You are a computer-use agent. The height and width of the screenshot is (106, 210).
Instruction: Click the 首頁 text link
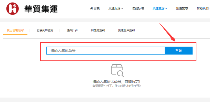point(97,8)
